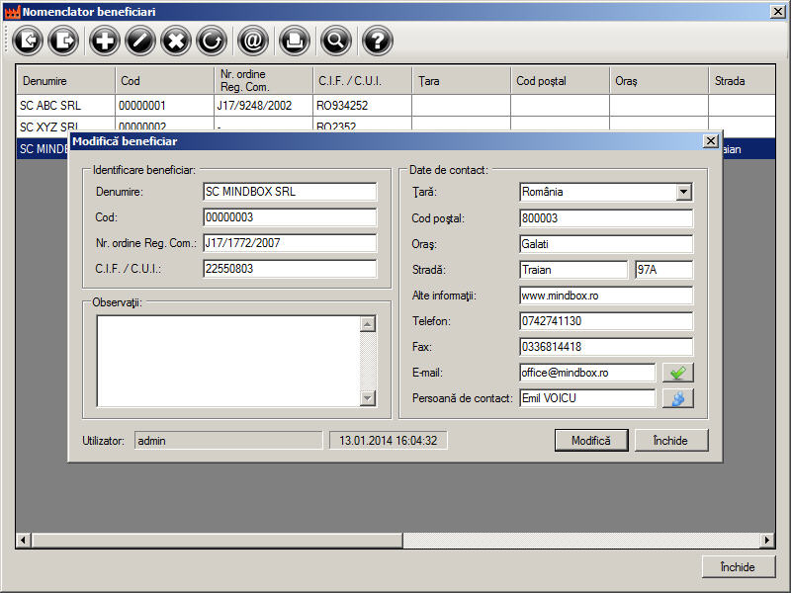Click the Stradă field containing Traian
791x593 pixels.
pyautogui.click(x=573, y=270)
